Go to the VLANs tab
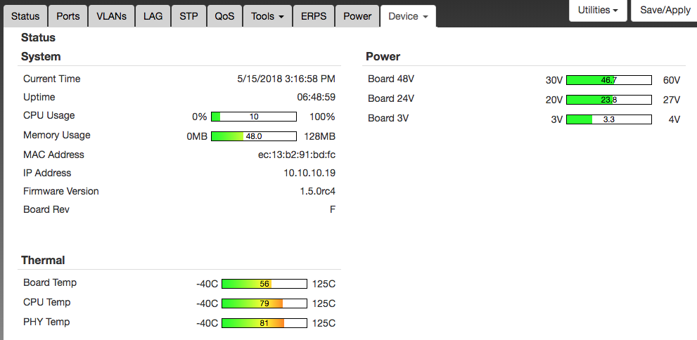 click(111, 16)
